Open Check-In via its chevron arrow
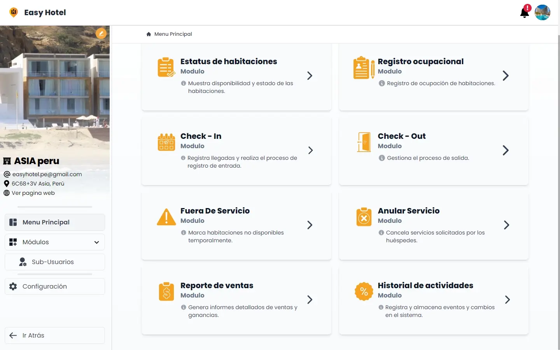The width and height of the screenshot is (560, 350). click(310, 150)
